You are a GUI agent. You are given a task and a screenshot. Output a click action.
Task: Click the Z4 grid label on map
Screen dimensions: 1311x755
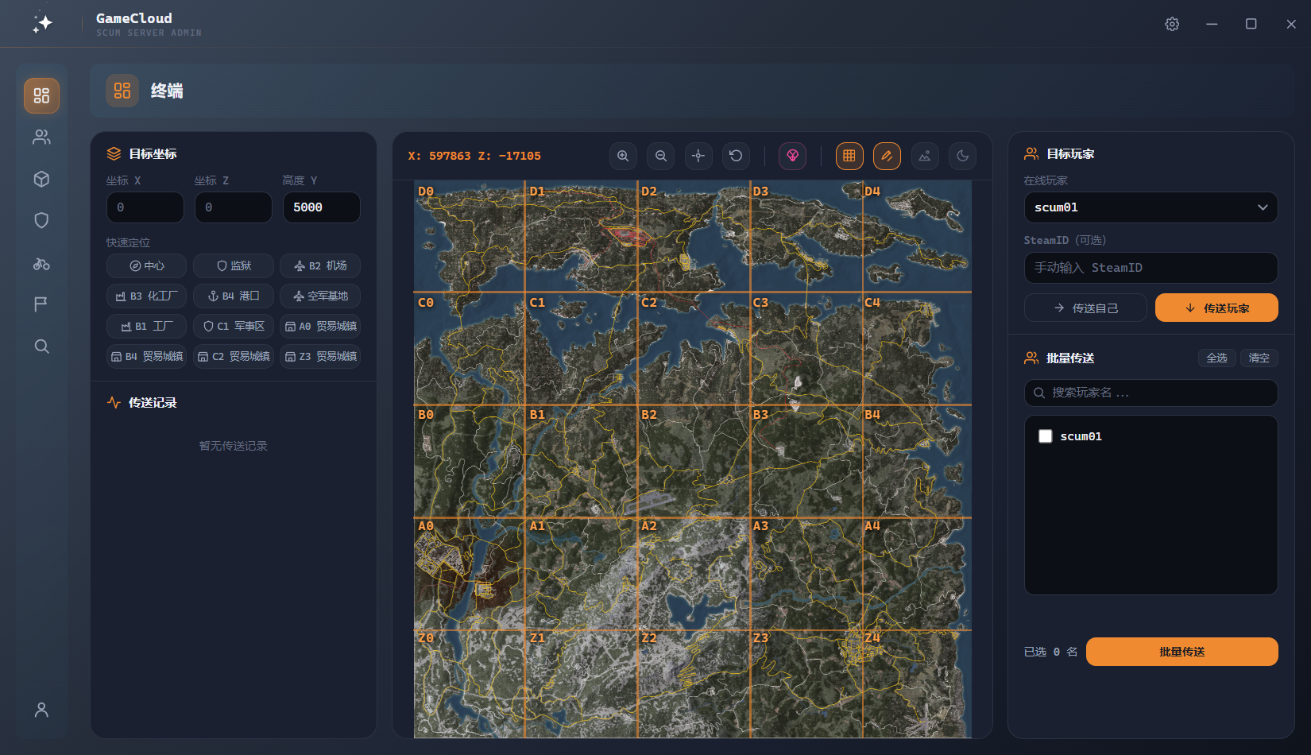pyautogui.click(x=872, y=638)
